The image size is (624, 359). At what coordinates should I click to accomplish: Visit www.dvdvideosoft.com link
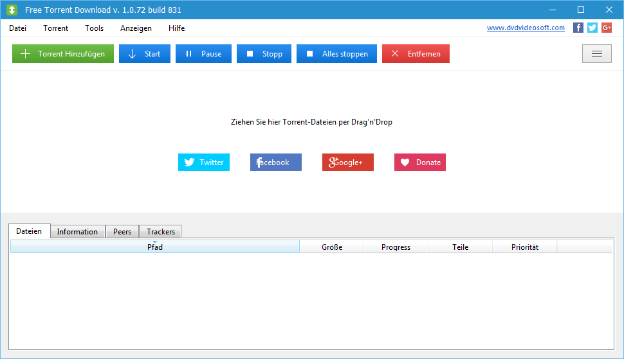(526, 28)
